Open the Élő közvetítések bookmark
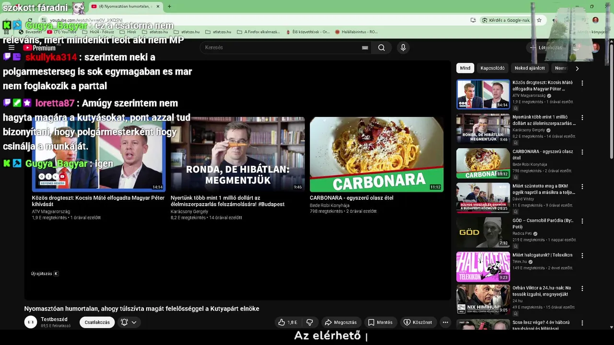Screen dimensions: 614x345 (307, 32)
